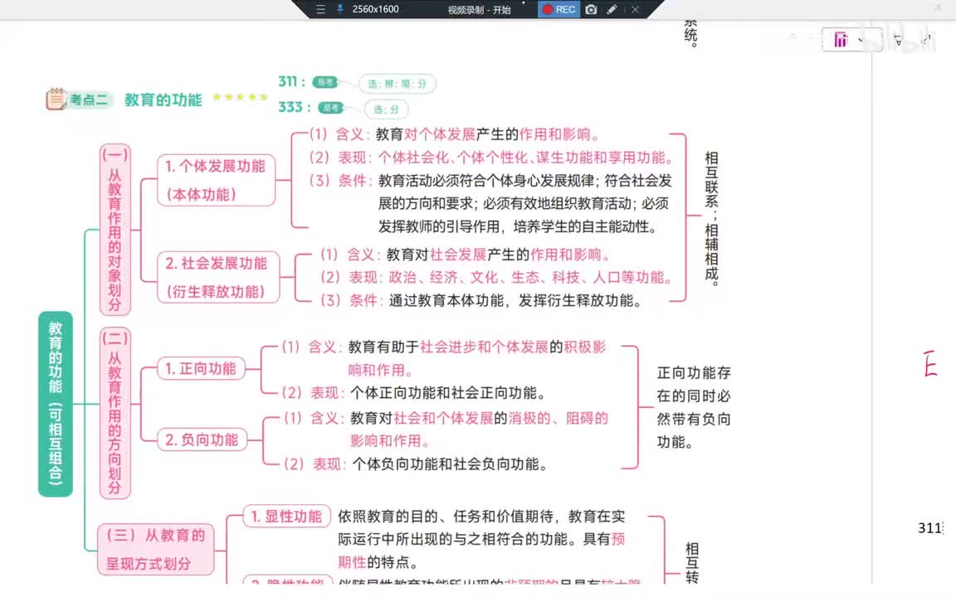
Task: Select the (二)从教育作用的方向划分 node
Action: tap(115, 413)
